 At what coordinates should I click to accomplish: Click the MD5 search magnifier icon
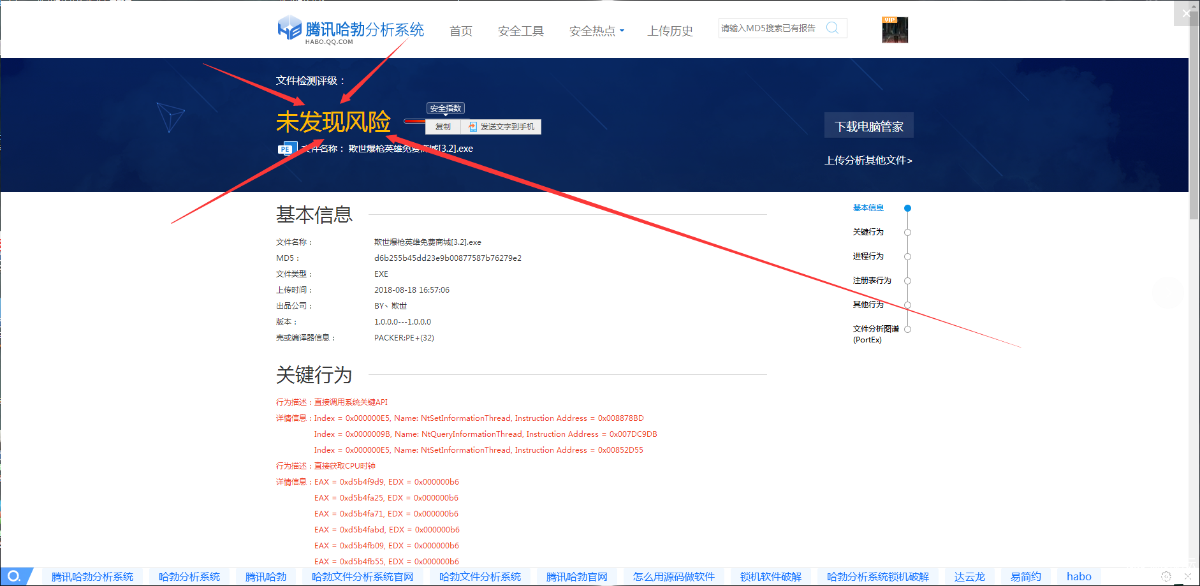pos(832,28)
